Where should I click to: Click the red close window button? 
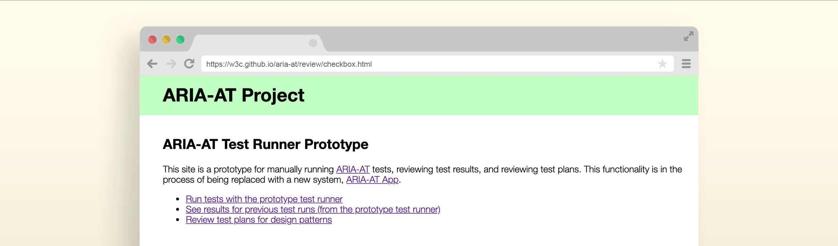click(152, 40)
